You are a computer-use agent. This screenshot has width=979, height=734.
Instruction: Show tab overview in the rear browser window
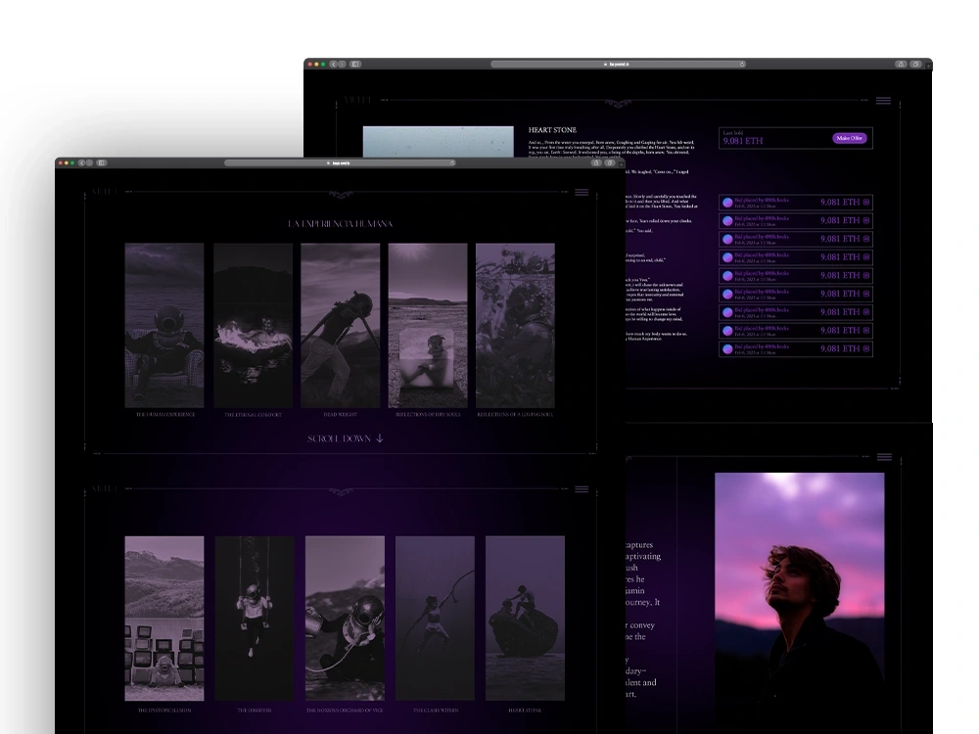(x=916, y=65)
